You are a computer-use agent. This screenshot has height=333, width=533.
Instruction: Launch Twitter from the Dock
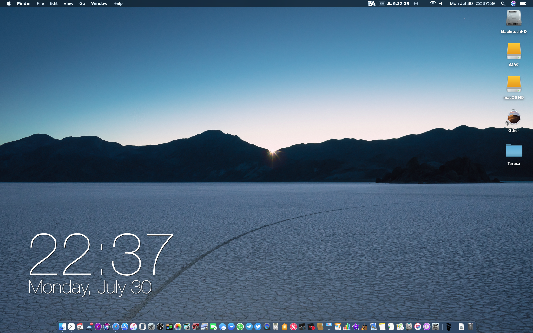pos(258,327)
